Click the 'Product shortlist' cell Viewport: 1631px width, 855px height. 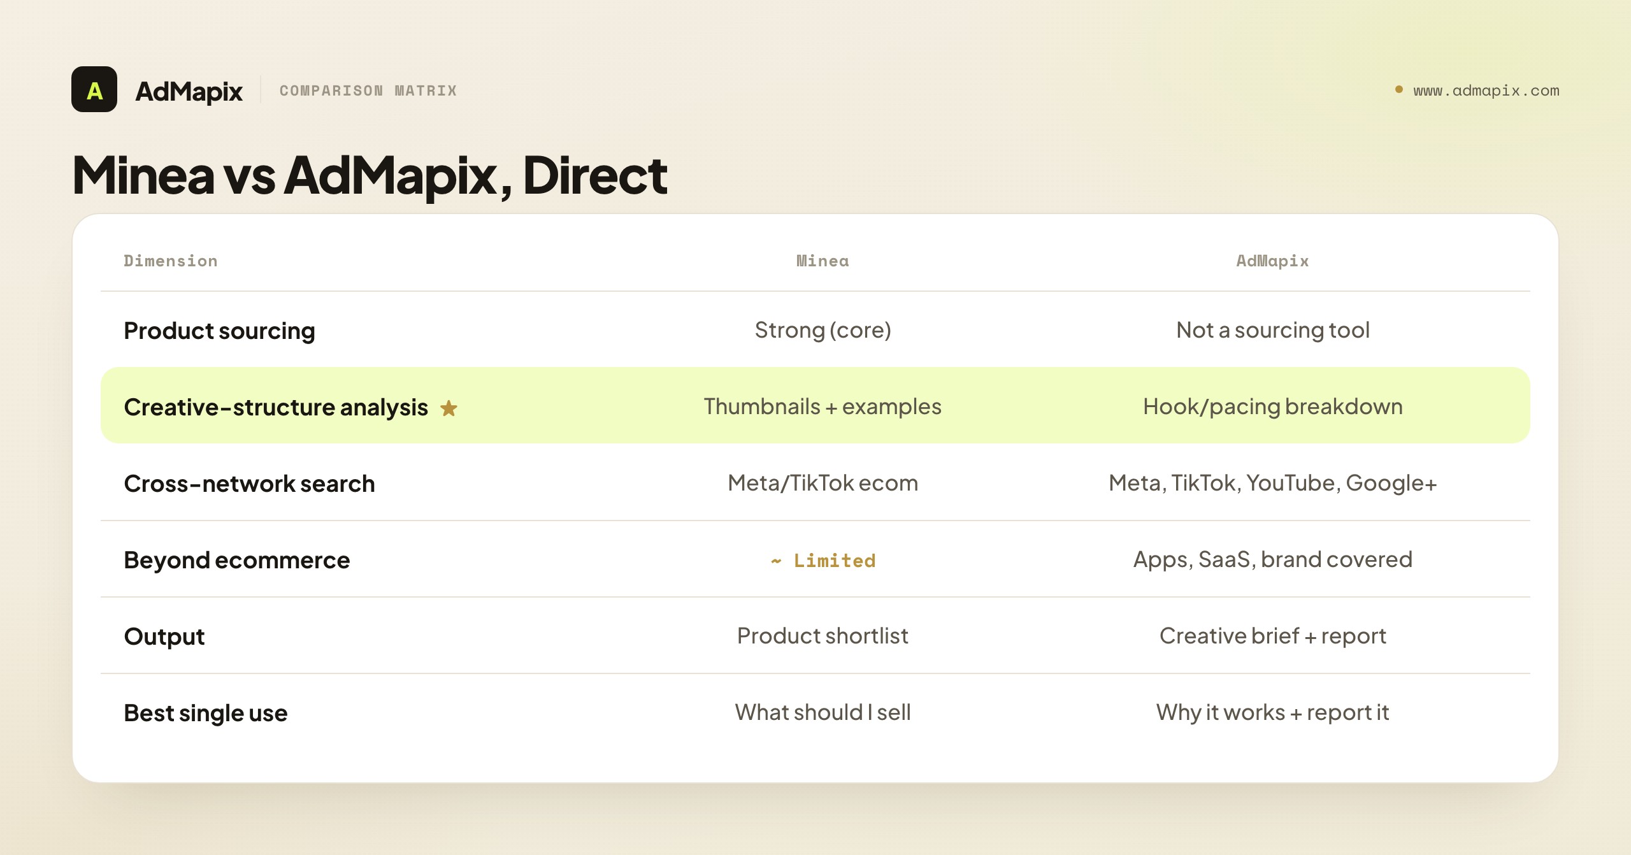pyautogui.click(x=823, y=636)
